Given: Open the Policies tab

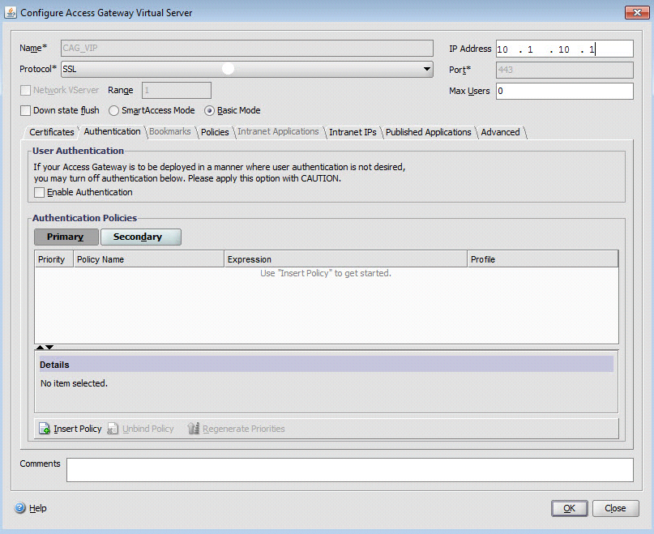Looking at the screenshot, I should coord(215,132).
